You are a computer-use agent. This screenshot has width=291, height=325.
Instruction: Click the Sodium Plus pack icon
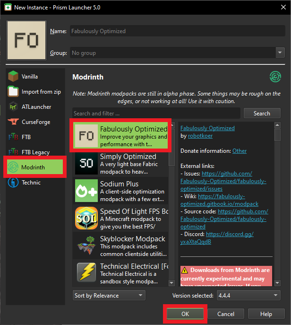pos(86,191)
